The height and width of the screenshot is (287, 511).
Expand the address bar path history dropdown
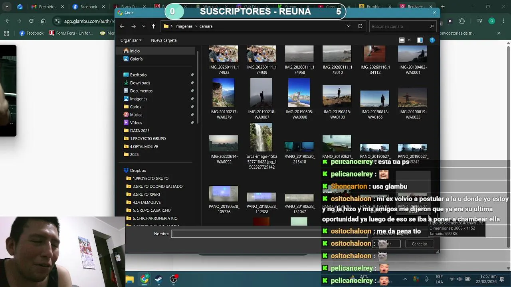coord(349,26)
